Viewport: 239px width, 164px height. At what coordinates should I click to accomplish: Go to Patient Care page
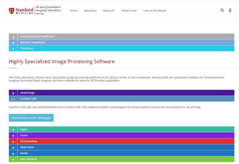[x=129, y=11]
